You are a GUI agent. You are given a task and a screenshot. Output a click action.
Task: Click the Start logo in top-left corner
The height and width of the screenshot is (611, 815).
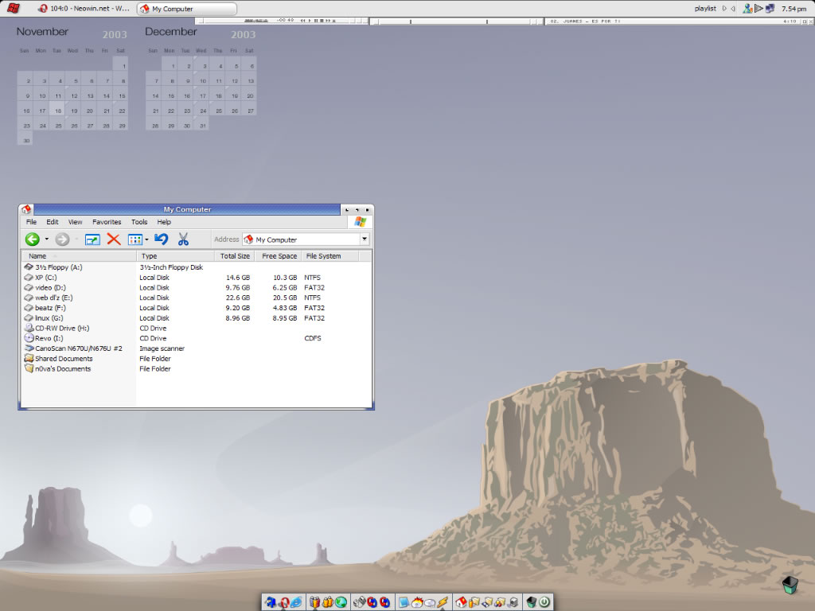point(14,9)
